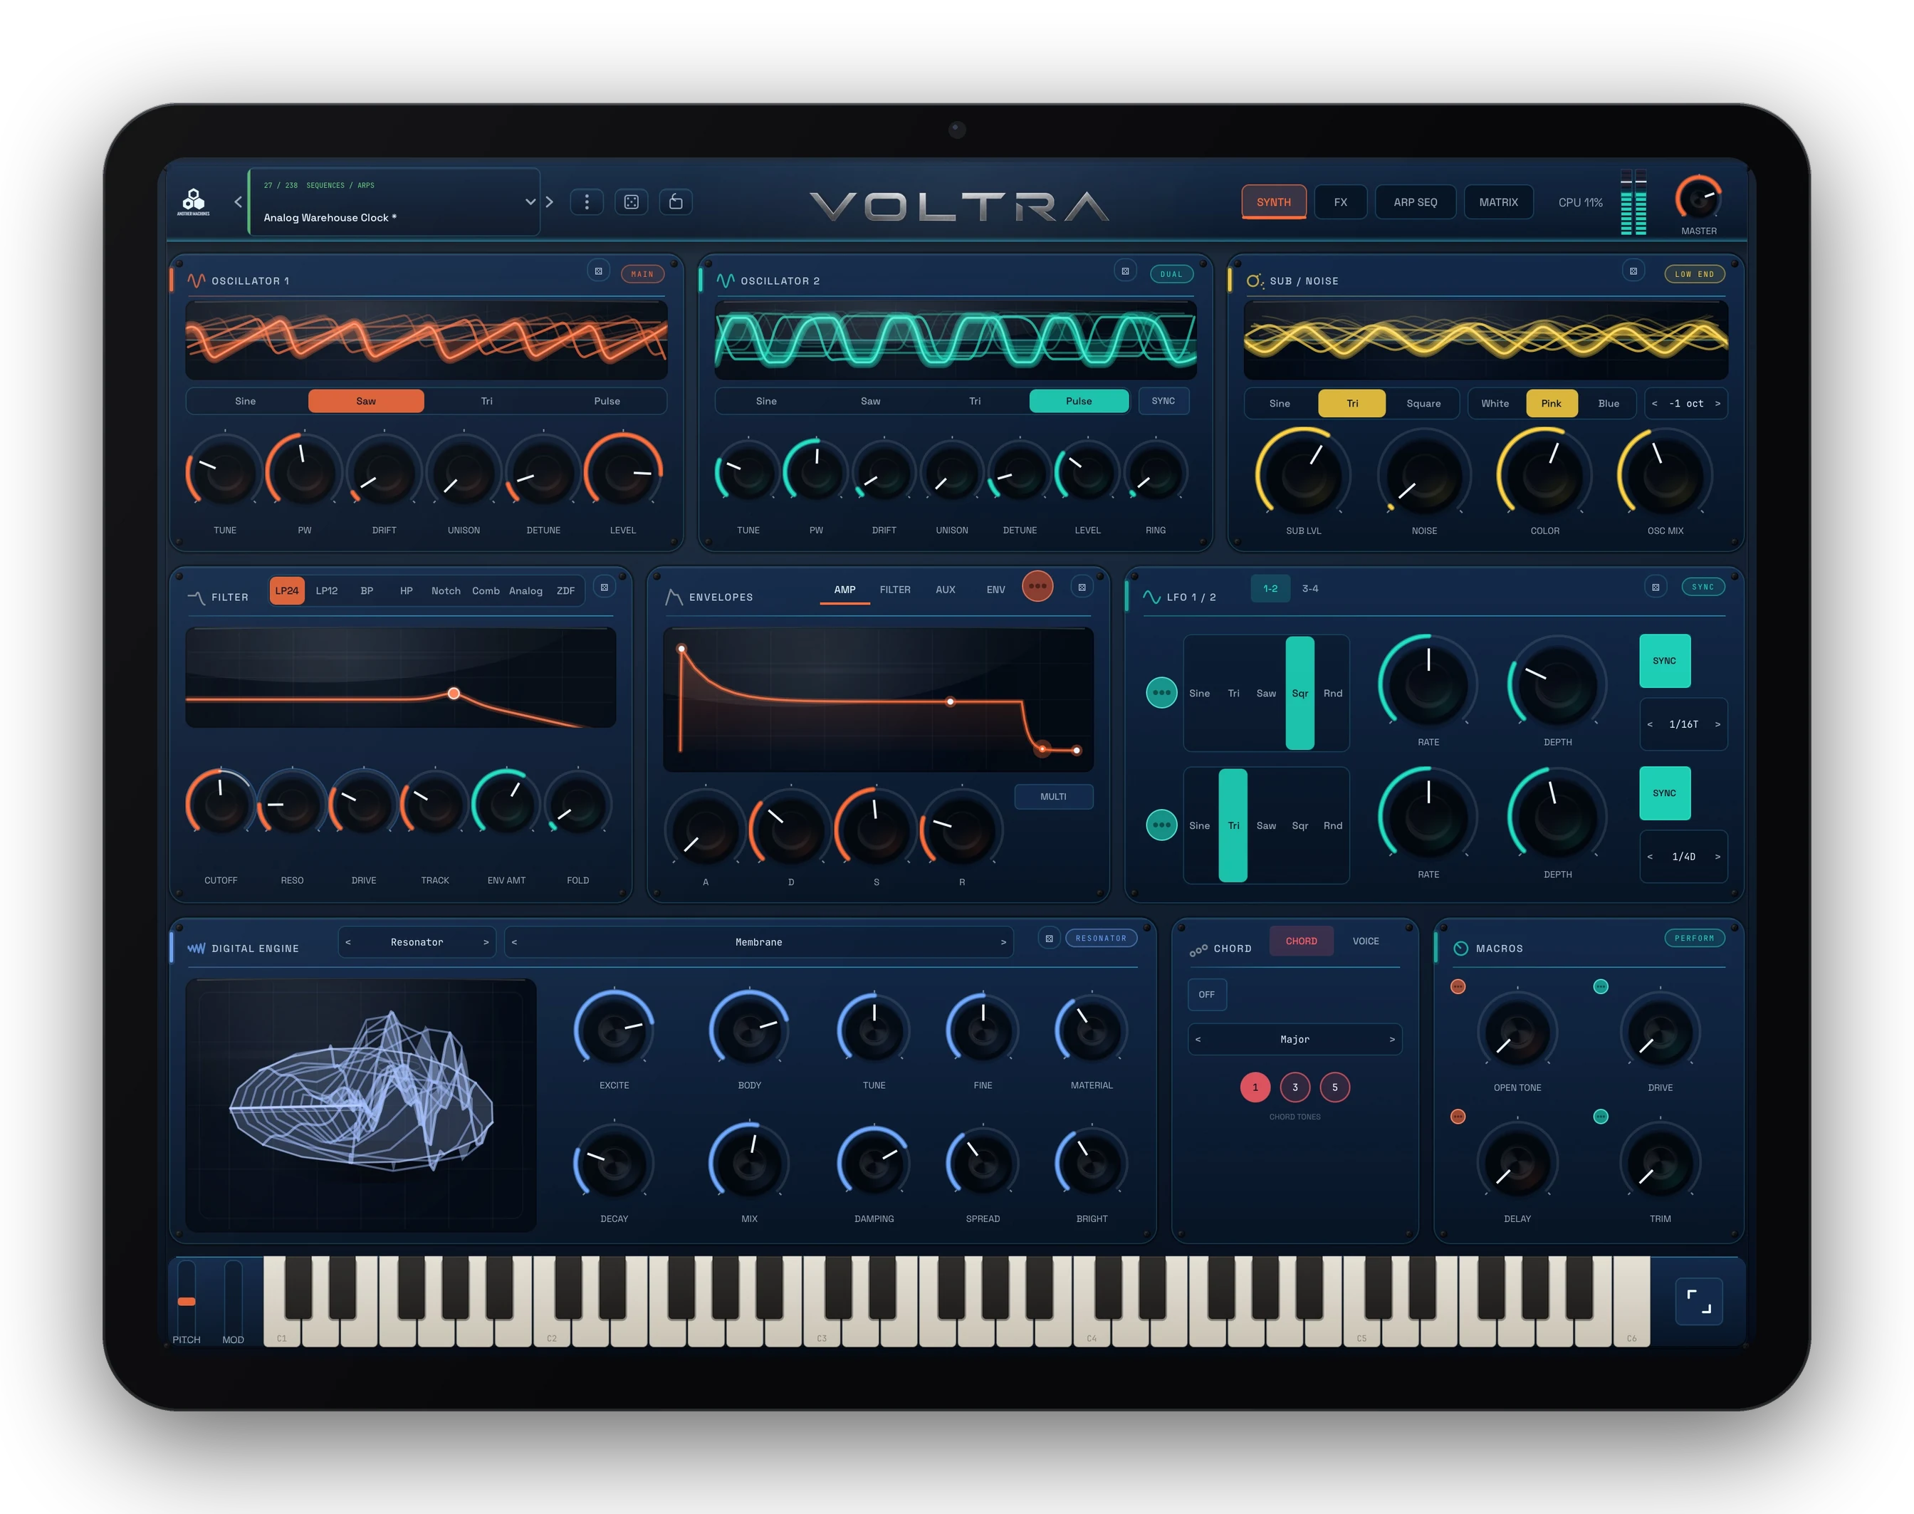The width and height of the screenshot is (1914, 1514).
Task: Click the LFO panel randomize dice icon
Action: (1656, 588)
